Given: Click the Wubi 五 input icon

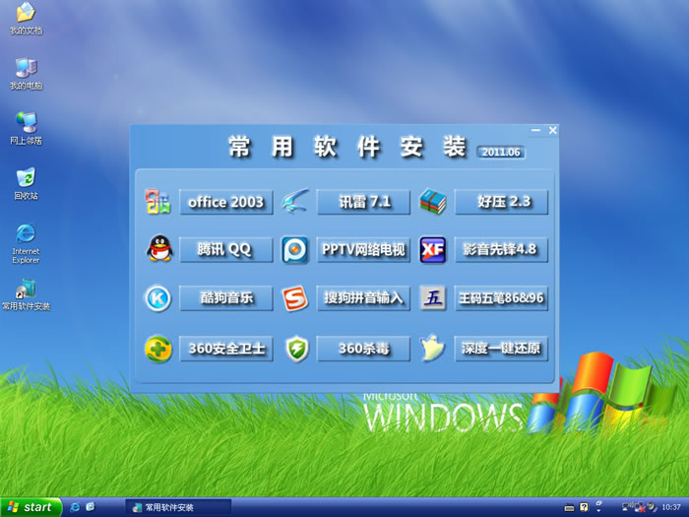Looking at the screenshot, I should pos(433,298).
